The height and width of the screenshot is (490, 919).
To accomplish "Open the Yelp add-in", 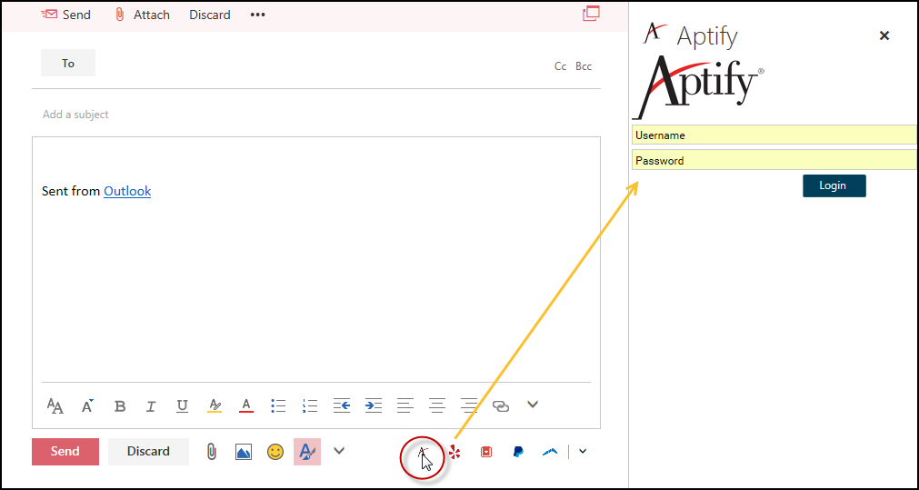I will [x=455, y=452].
